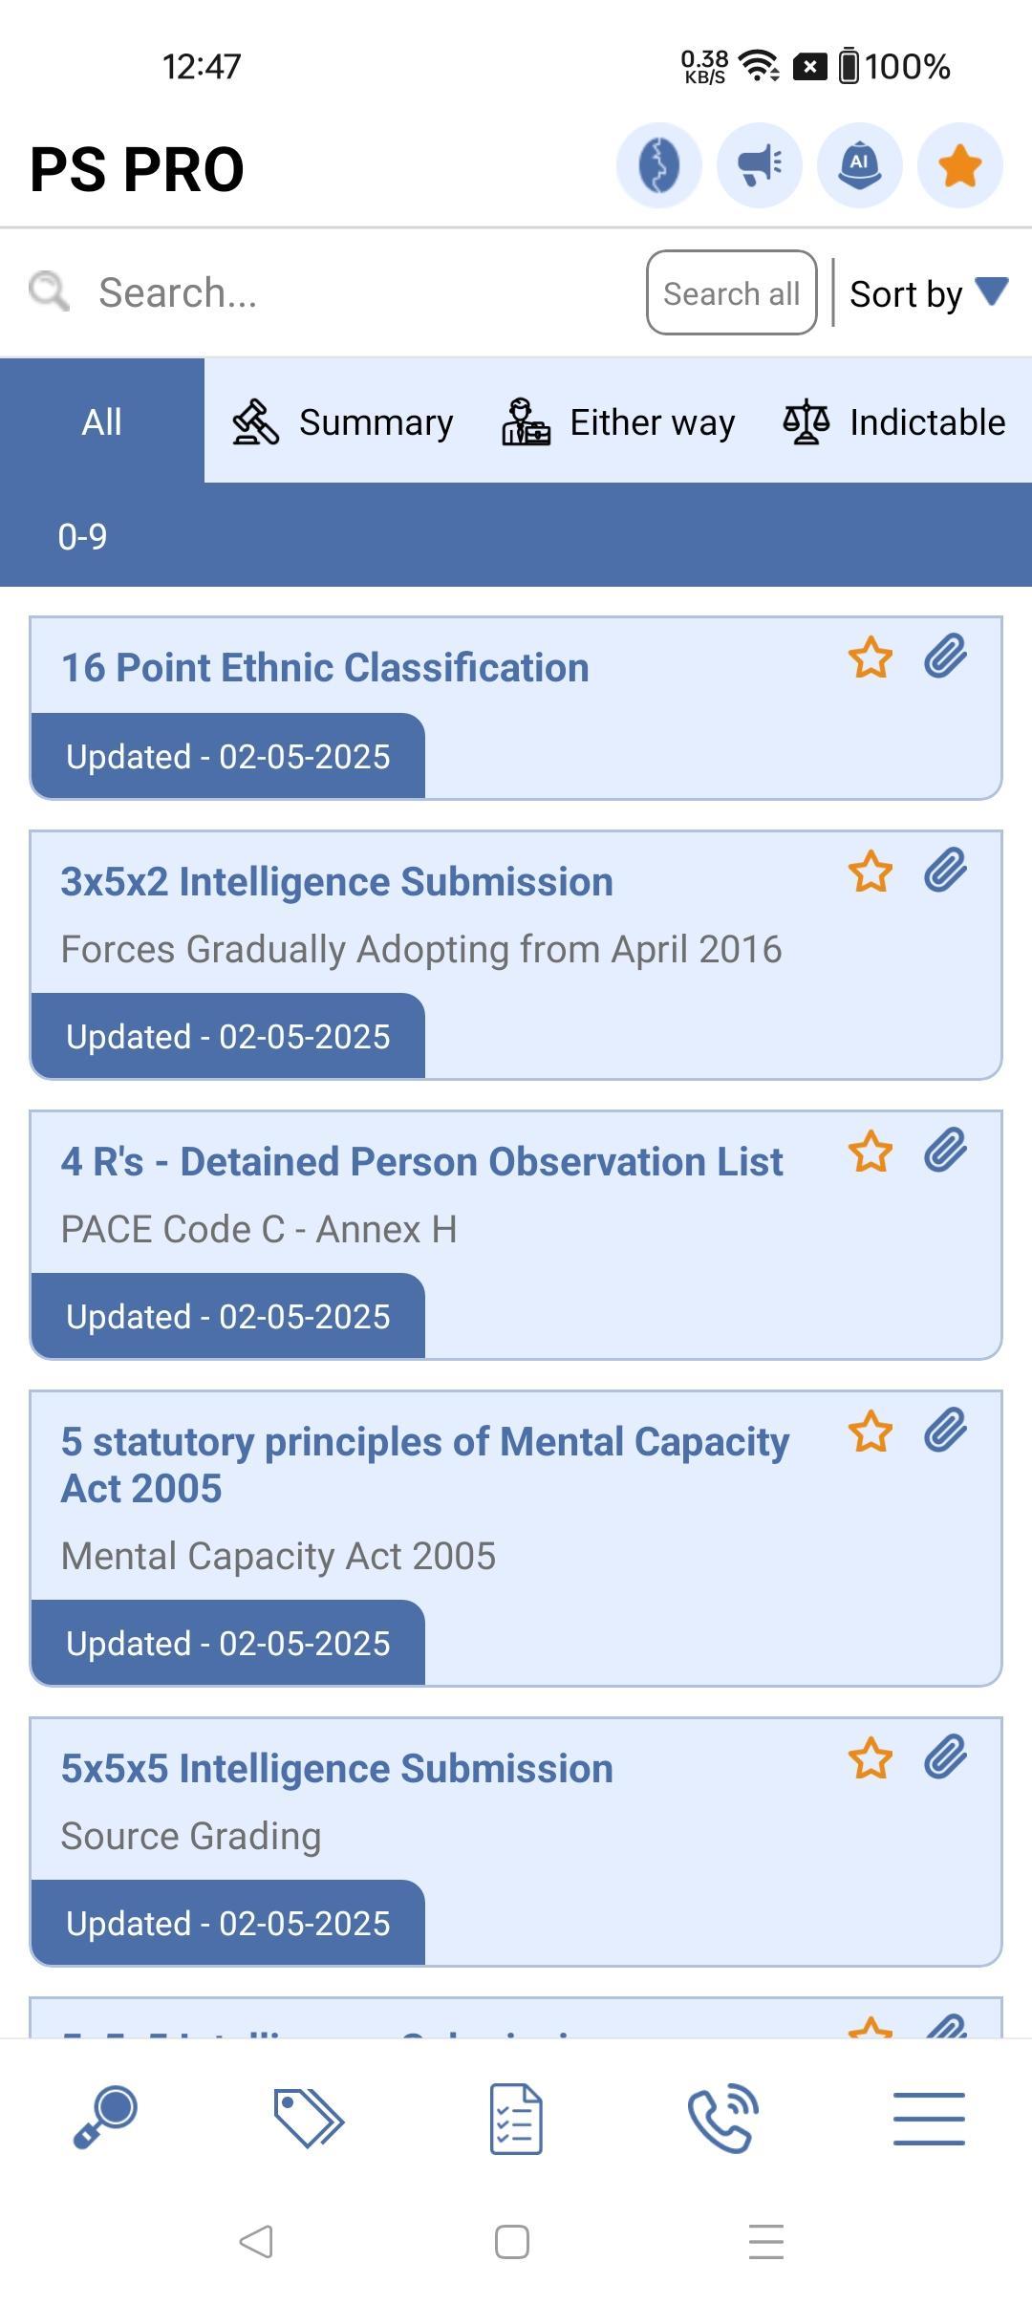Open the price tags icon in bottom bar
The width and height of the screenshot is (1032, 2305).
tap(309, 2118)
